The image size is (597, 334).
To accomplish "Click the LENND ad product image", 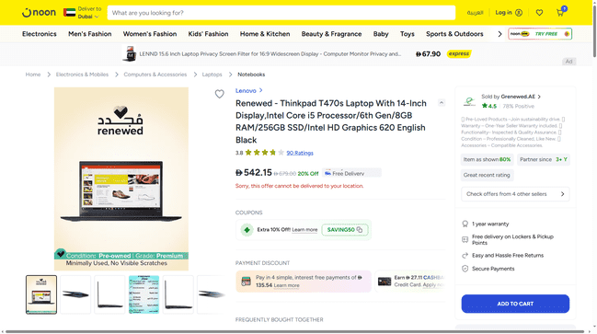I will (130, 53).
